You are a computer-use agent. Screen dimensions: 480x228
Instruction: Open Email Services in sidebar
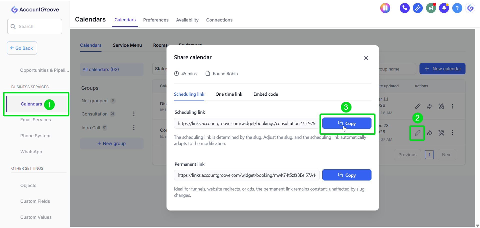(35, 120)
